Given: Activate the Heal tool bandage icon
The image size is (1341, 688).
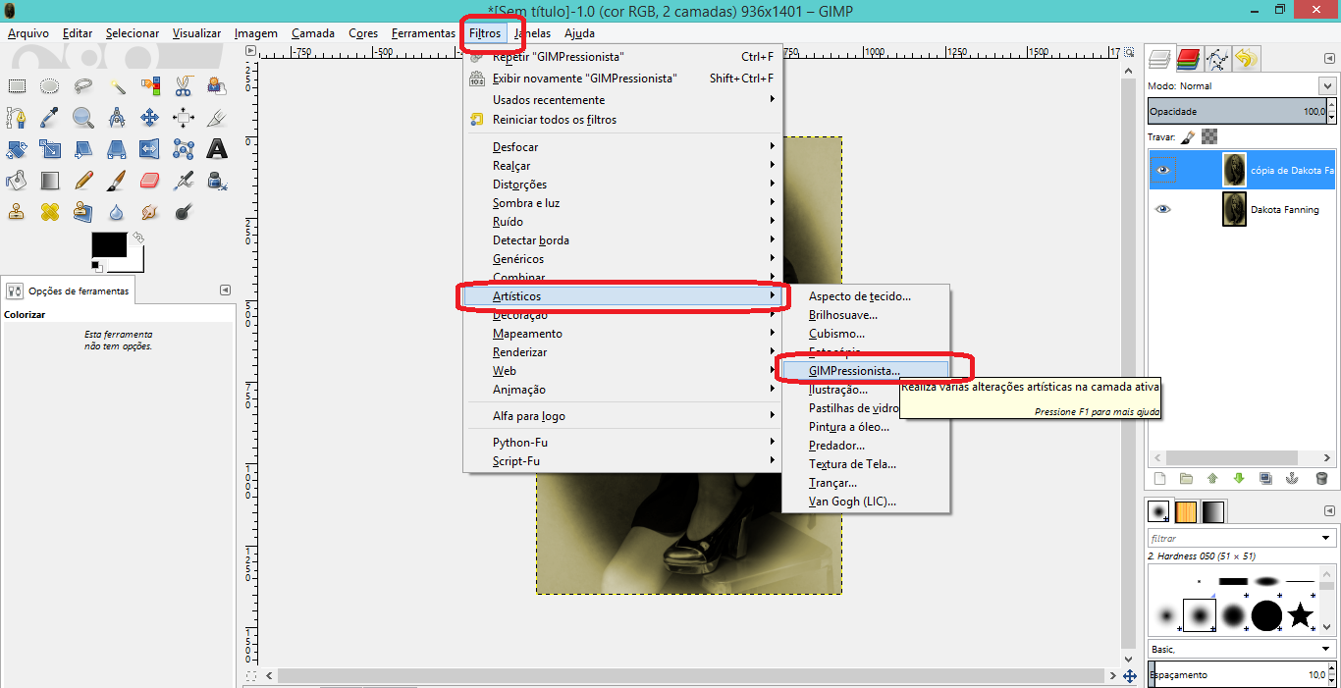Looking at the screenshot, I should [x=49, y=212].
